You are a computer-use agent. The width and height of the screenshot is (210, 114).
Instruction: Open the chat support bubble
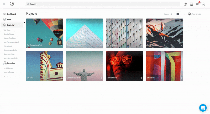pyautogui.click(x=203, y=108)
